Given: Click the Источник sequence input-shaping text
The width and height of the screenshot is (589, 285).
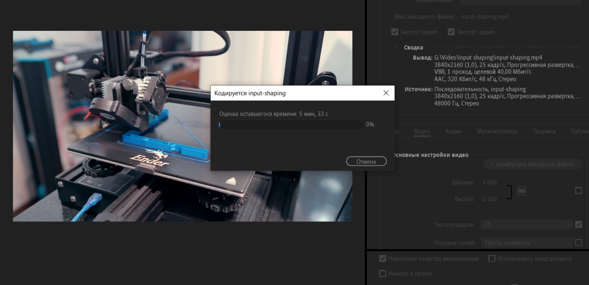Looking at the screenshot, I should [480, 89].
